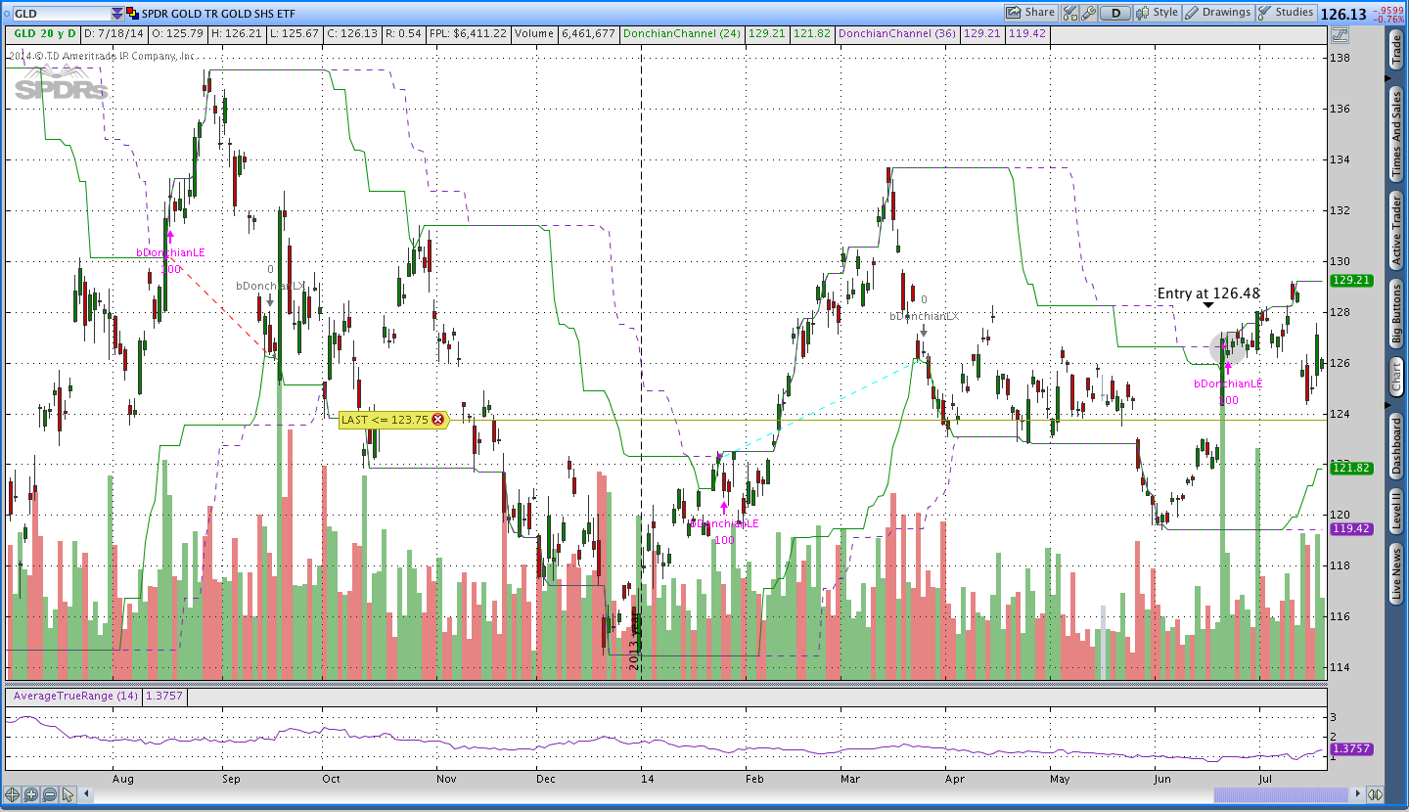
Task: Click the bDonchianLX signal near late March
Action: [924, 317]
